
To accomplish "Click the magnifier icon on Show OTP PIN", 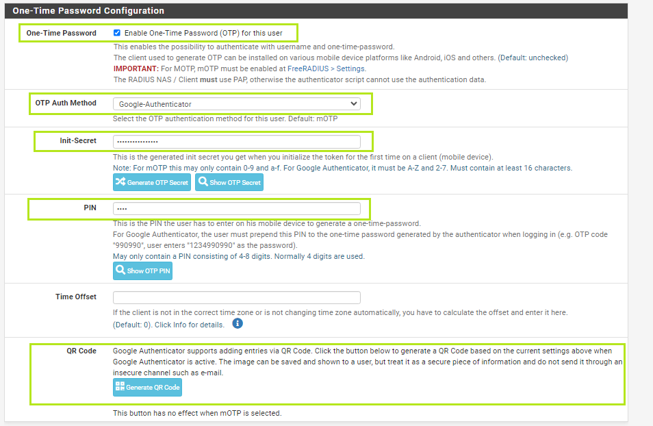I will tap(121, 271).
